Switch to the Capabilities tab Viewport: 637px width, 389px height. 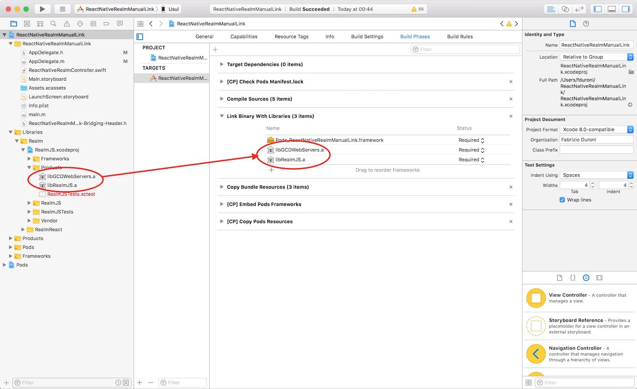click(x=244, y=37)
